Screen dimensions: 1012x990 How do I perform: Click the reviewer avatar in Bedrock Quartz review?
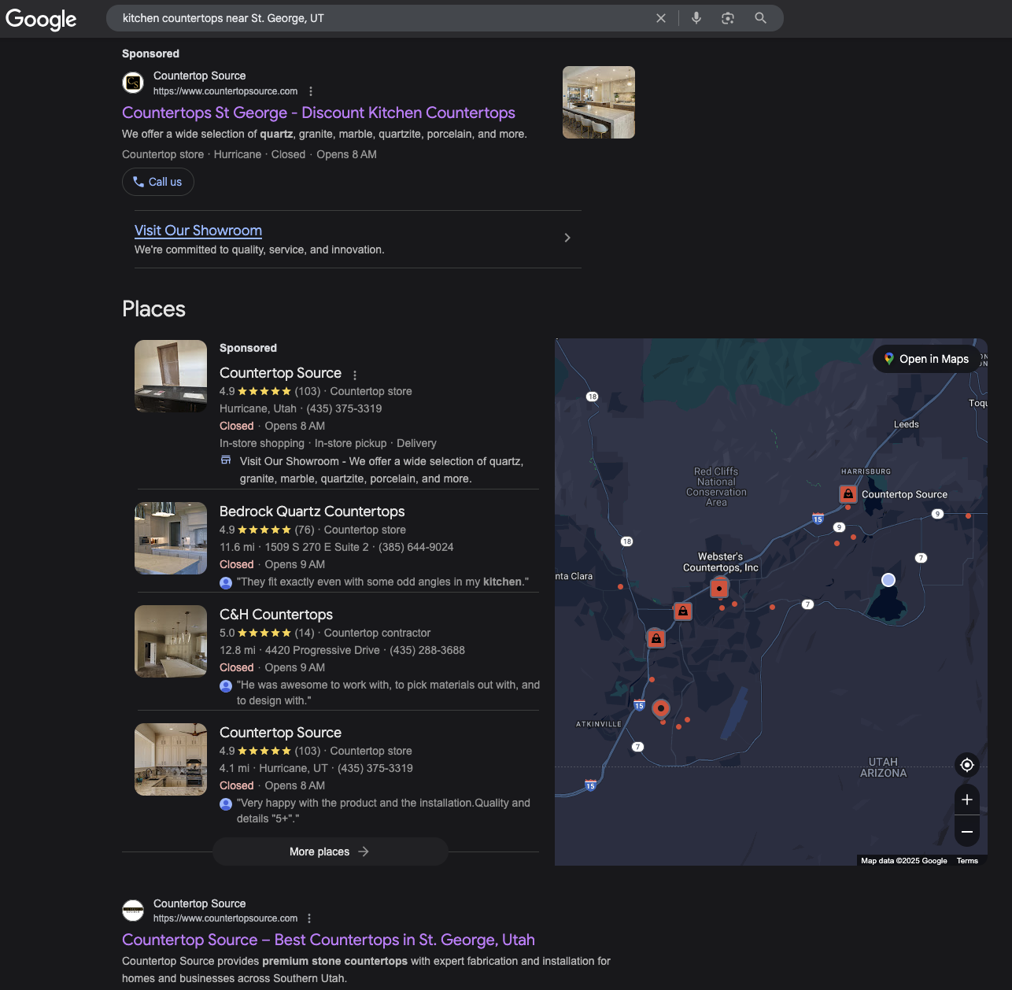click(x=226, y=582)
